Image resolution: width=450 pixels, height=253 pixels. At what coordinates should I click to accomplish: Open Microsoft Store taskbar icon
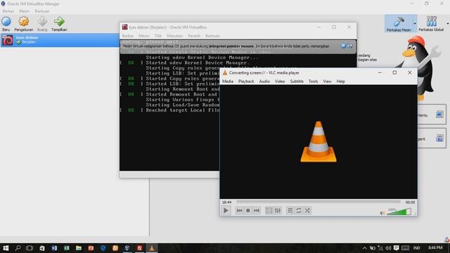(42, 248)
